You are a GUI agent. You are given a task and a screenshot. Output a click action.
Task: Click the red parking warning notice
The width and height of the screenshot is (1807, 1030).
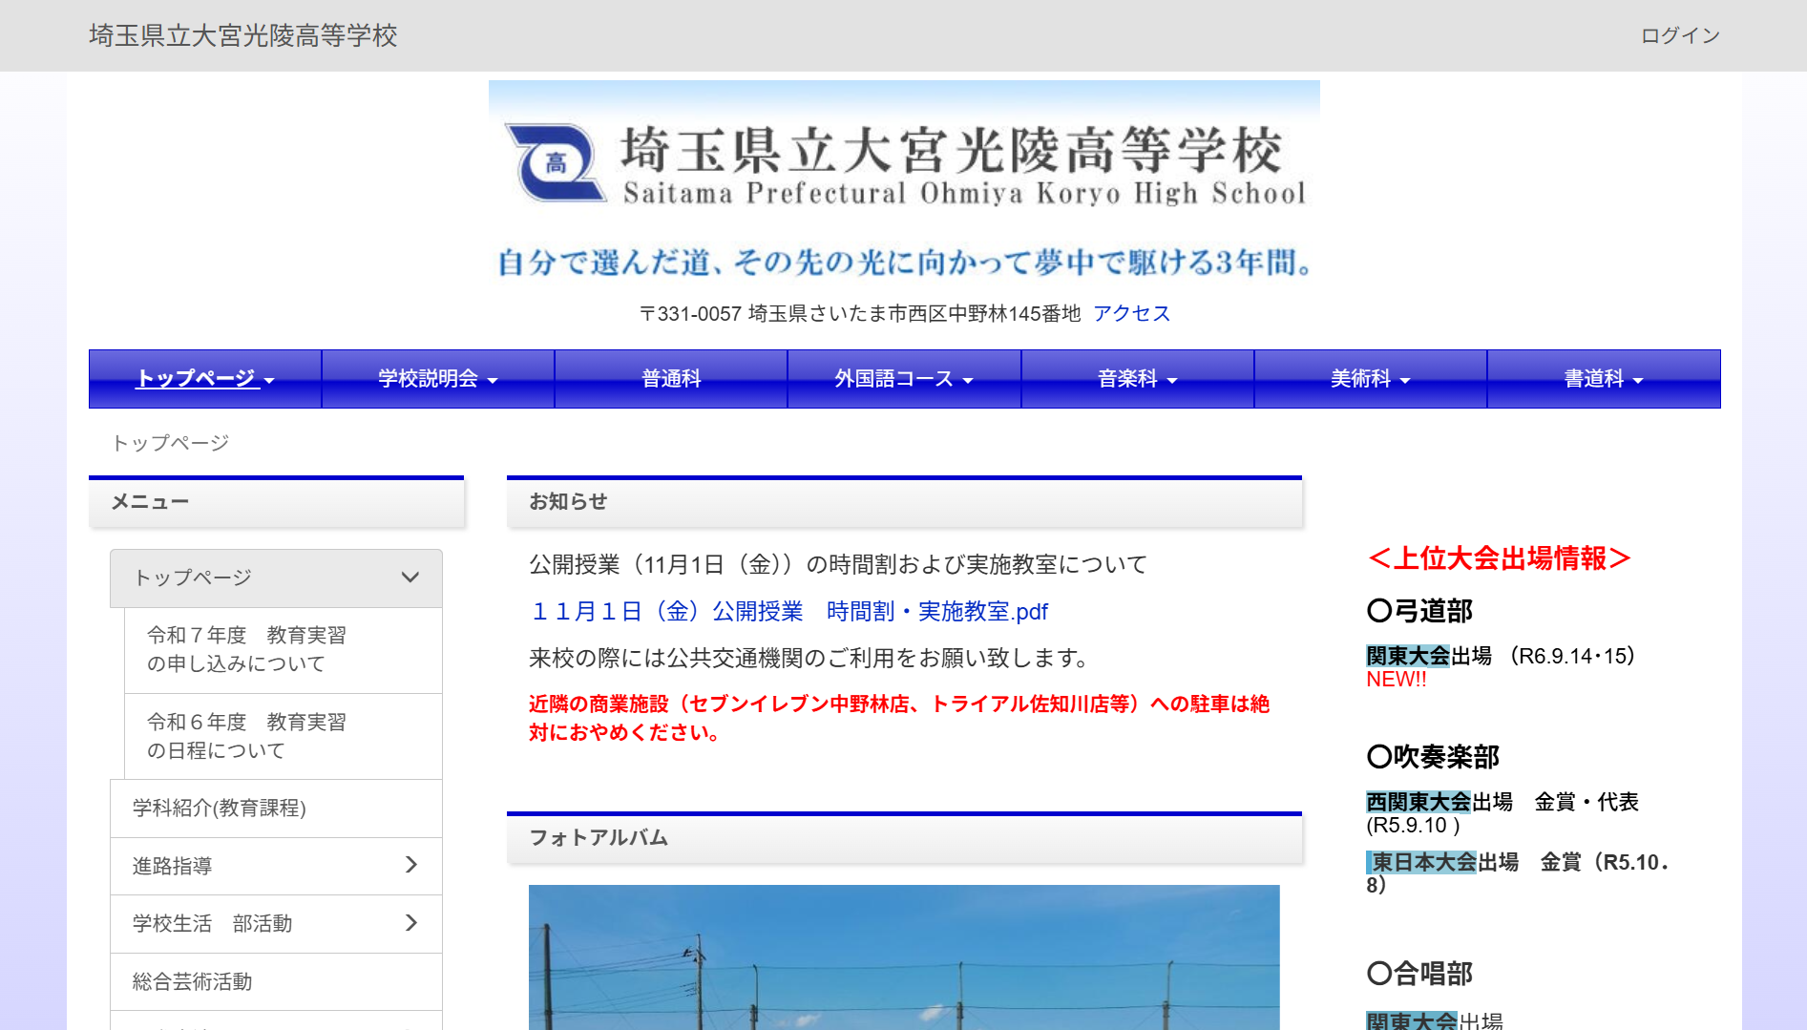click(899, 718)
